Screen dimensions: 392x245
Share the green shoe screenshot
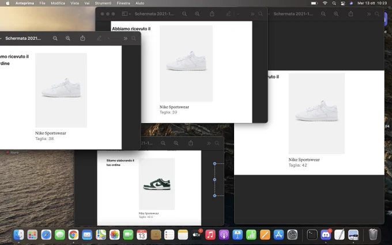pyautogui.click(x=191, y=143)
